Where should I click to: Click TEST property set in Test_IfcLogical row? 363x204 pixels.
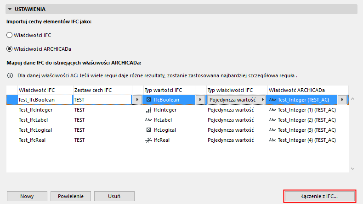[79, 130]
